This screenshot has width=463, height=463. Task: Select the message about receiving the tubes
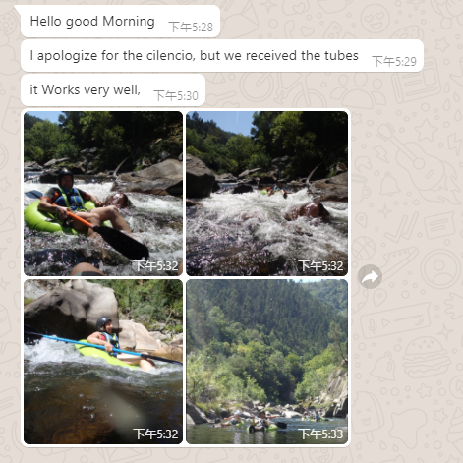[222, 56]
